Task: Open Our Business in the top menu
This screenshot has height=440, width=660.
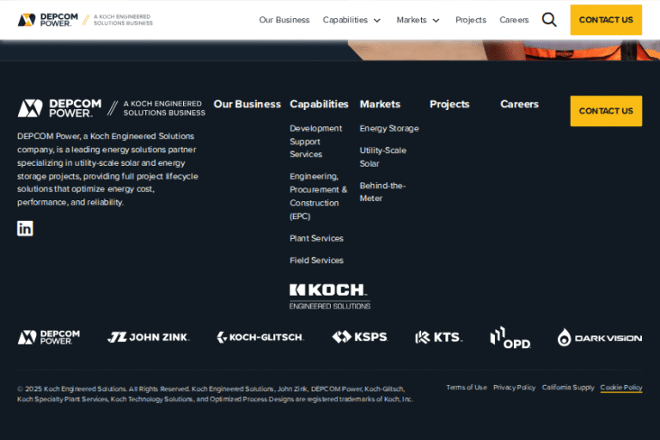Action: point(284,20)
